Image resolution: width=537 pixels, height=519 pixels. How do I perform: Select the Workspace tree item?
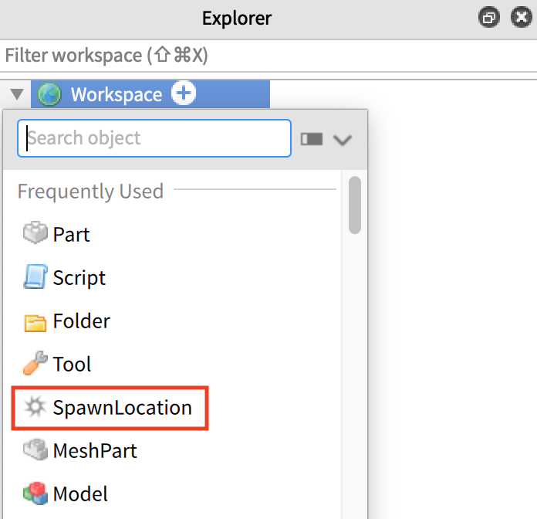point(150,94)
